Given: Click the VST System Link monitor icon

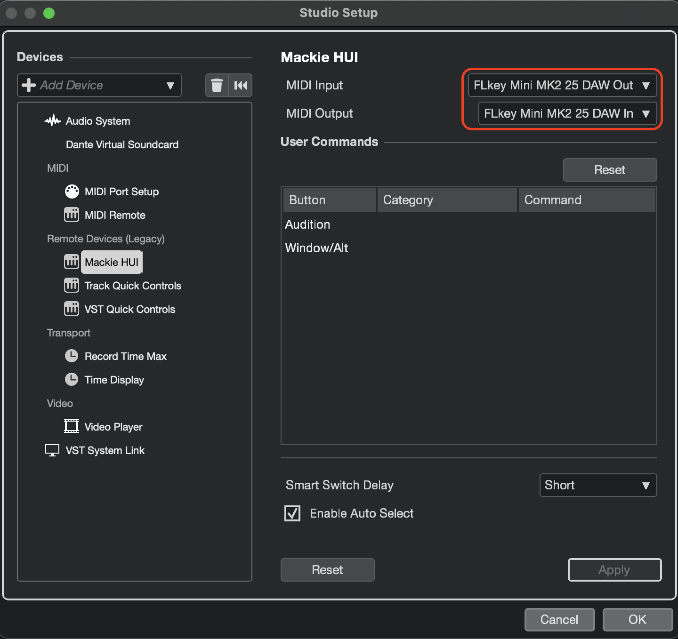Looking at the screenshot, I should click(52, 450).
